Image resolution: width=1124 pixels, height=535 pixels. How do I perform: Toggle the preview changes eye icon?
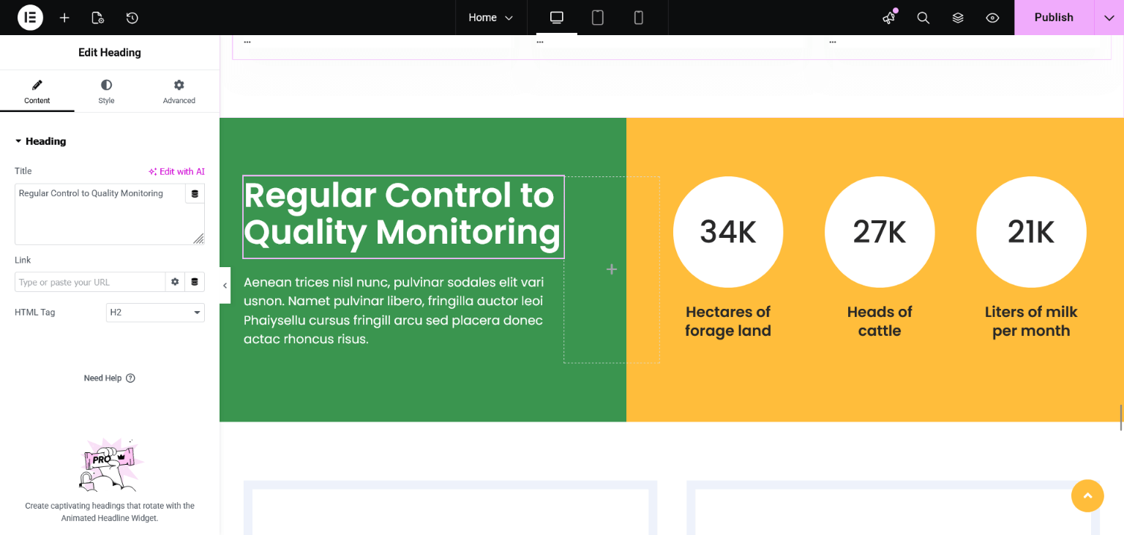[x=992, y=18]
